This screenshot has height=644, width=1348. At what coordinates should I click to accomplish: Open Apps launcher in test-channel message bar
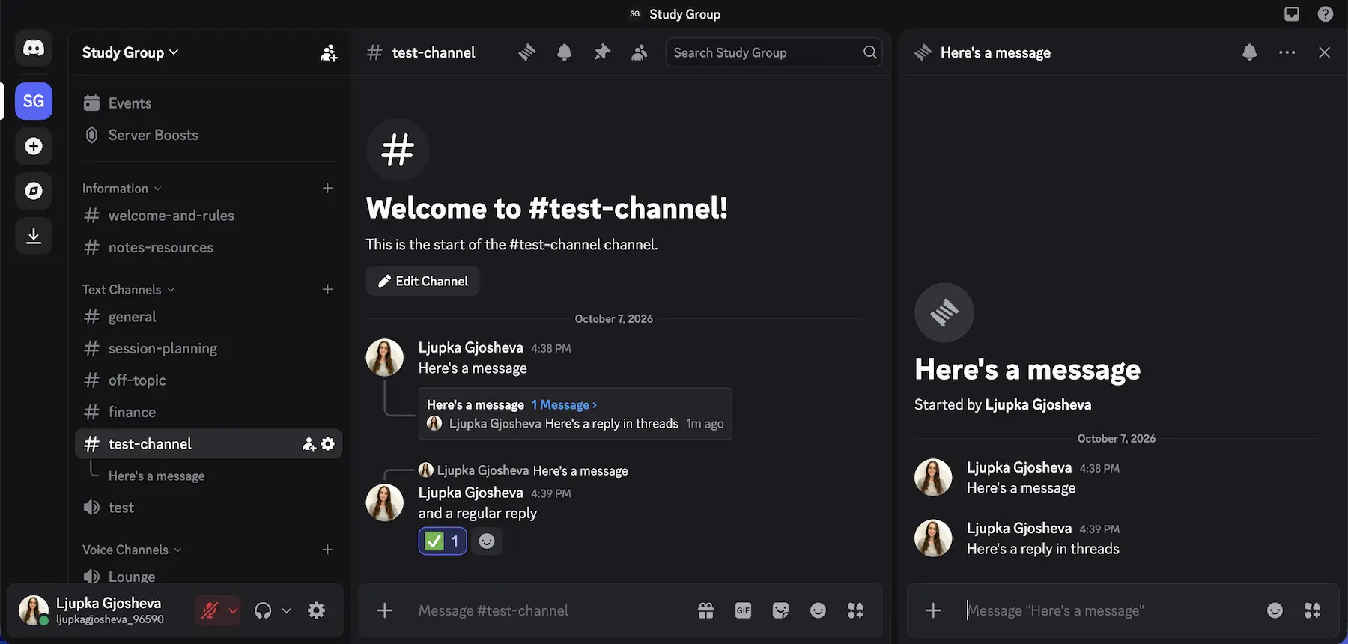[855, 610]
